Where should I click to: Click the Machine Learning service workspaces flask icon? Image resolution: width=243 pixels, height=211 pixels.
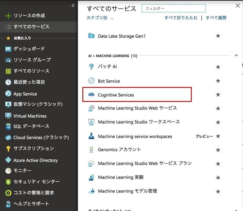coord(91,136)
